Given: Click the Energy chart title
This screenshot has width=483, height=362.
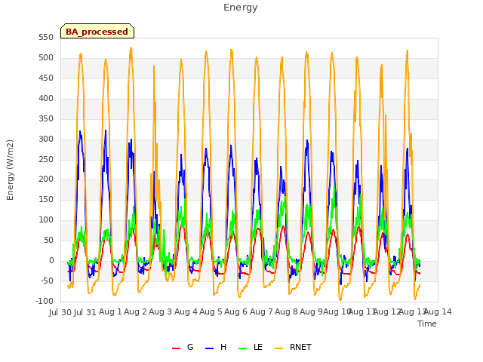Looking at the screenshot, I should point(241,8).
